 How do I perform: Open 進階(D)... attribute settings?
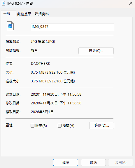[102, 125]
